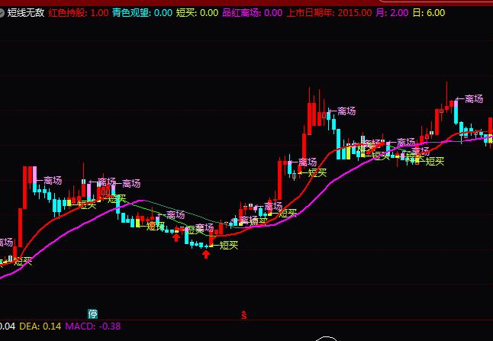This screenshot has height=341, width=493.
Task: Click the DEA: 0.14 label
Action: tap(40, 326)
